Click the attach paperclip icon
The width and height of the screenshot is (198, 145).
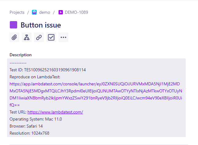[14, 37]
